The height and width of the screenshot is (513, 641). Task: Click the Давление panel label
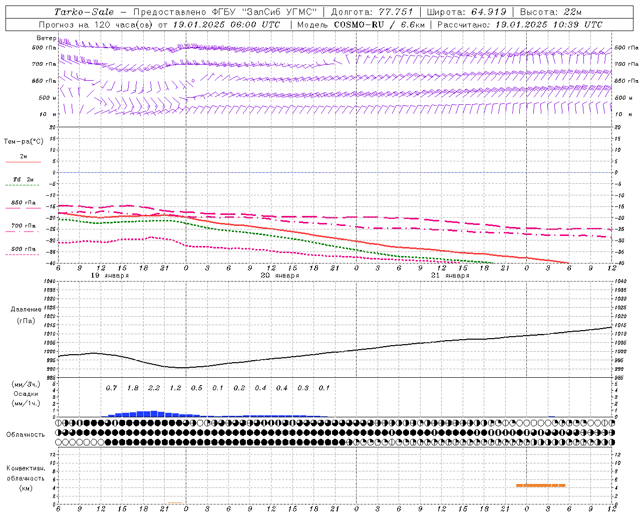click(x=26, y=310)
